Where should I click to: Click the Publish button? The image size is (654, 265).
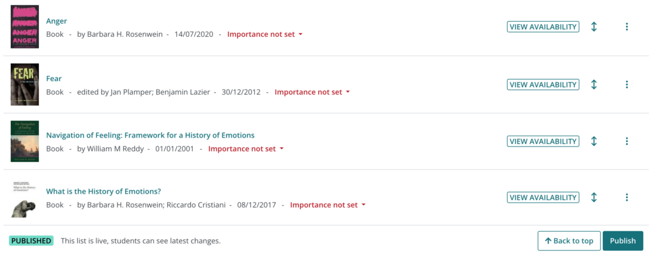623,241
